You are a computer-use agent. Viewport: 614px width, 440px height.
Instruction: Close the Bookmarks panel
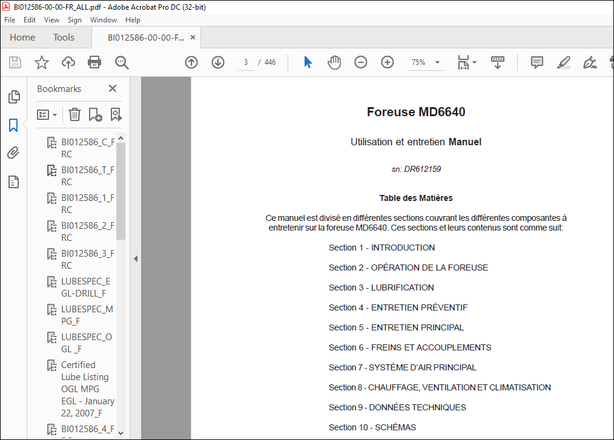(x=113, y=88)
